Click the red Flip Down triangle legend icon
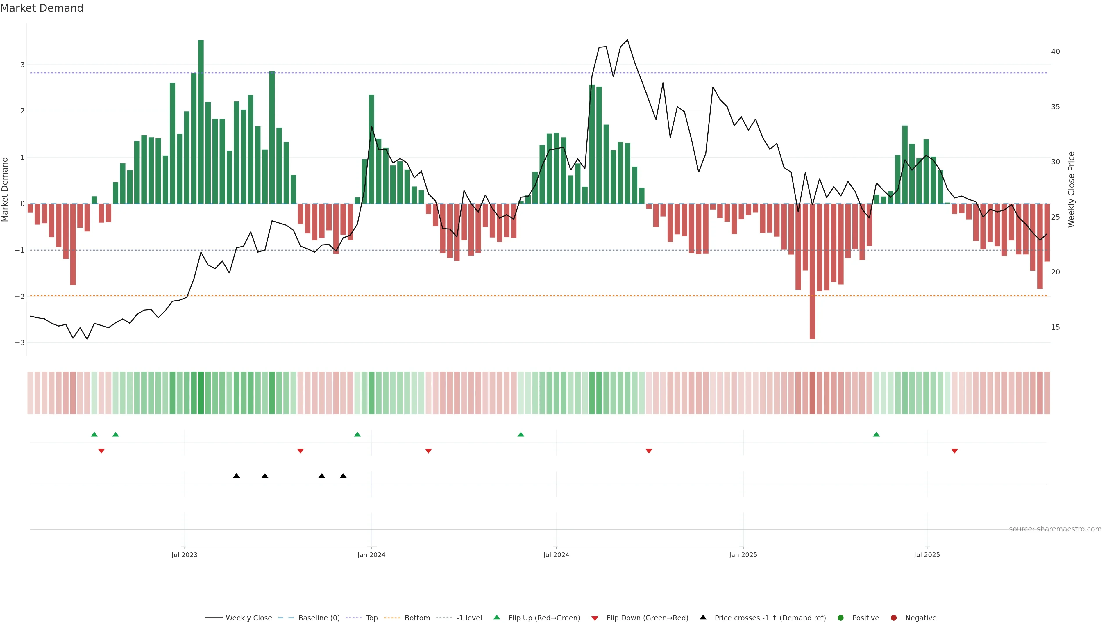1116x628 pixels. pos(595,618)
